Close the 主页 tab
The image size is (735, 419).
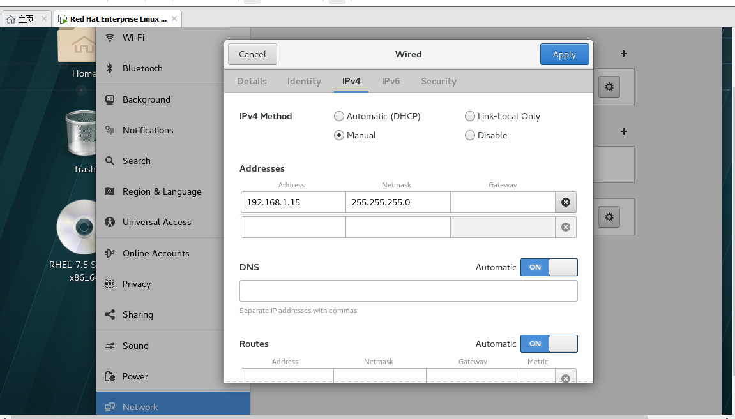[43, 18]
